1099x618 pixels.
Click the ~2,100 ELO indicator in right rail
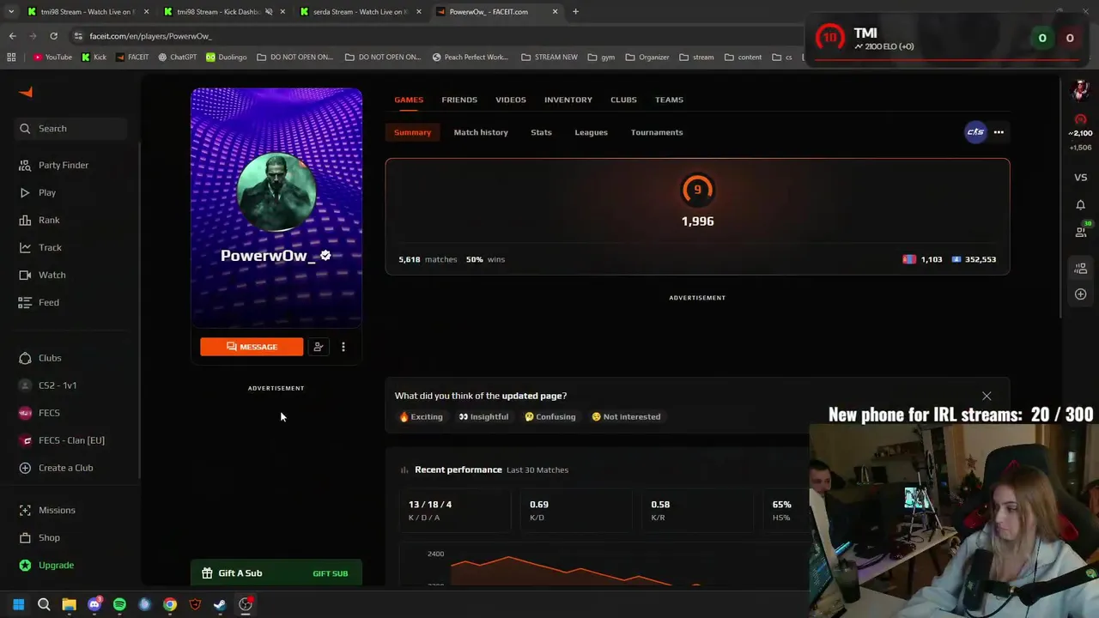tap(1080, 127)
